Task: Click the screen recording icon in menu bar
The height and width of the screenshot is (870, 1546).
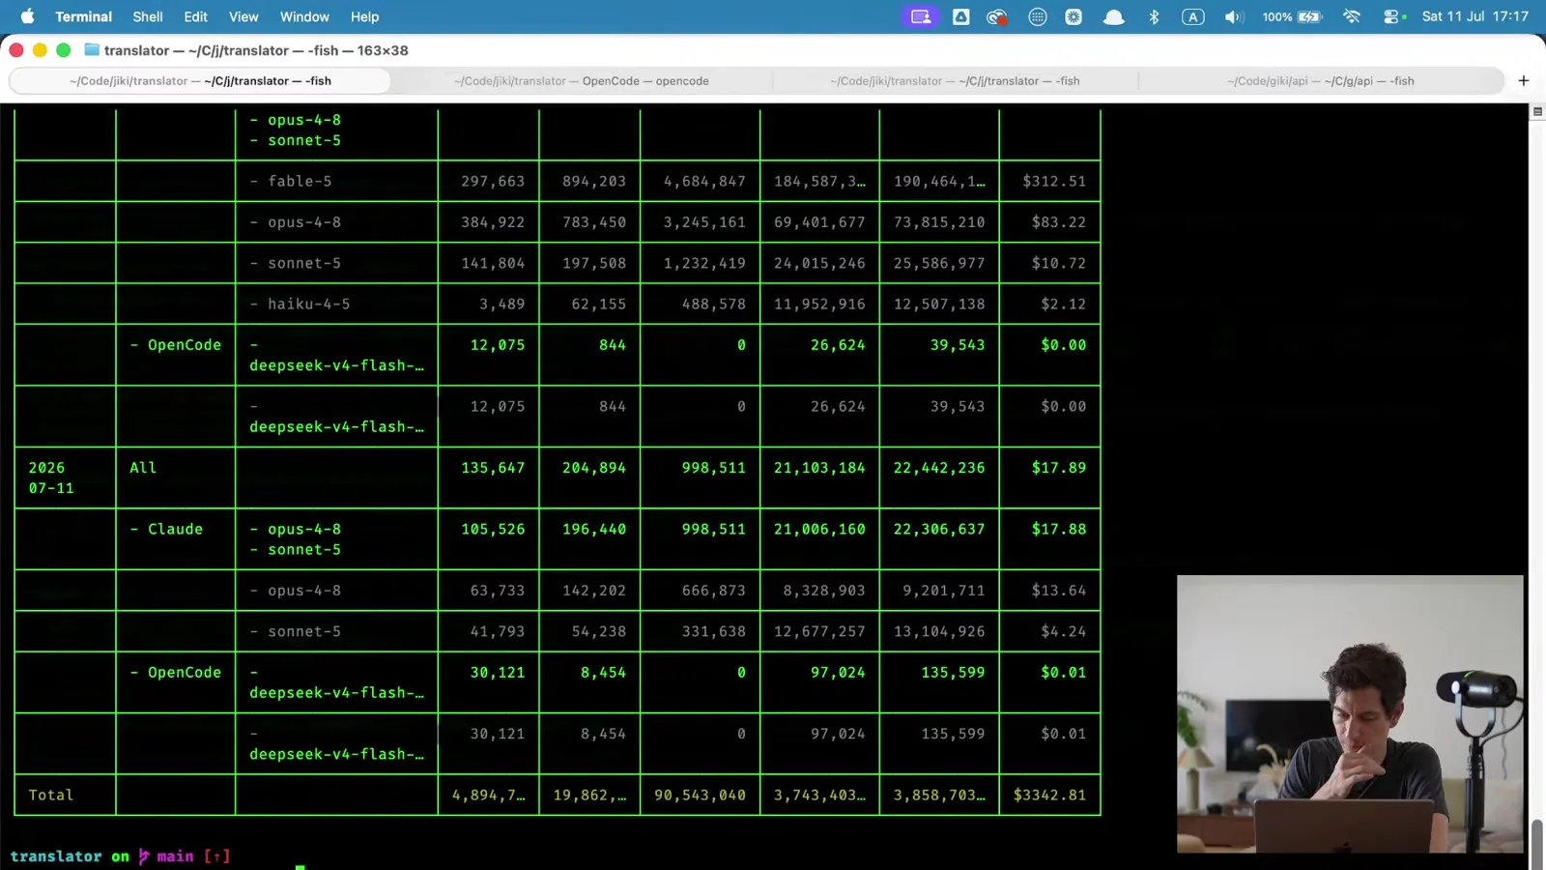Action: point(921,16)
